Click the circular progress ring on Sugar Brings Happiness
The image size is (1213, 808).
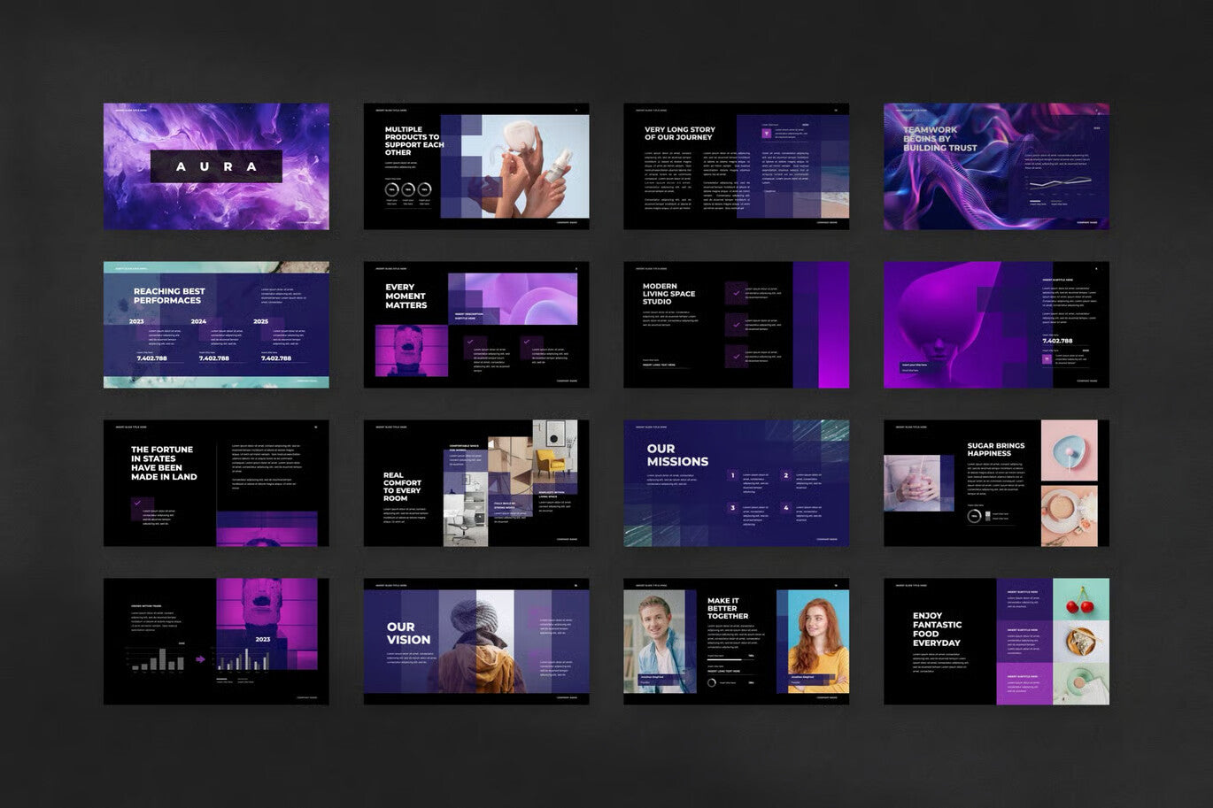point(974,516)
